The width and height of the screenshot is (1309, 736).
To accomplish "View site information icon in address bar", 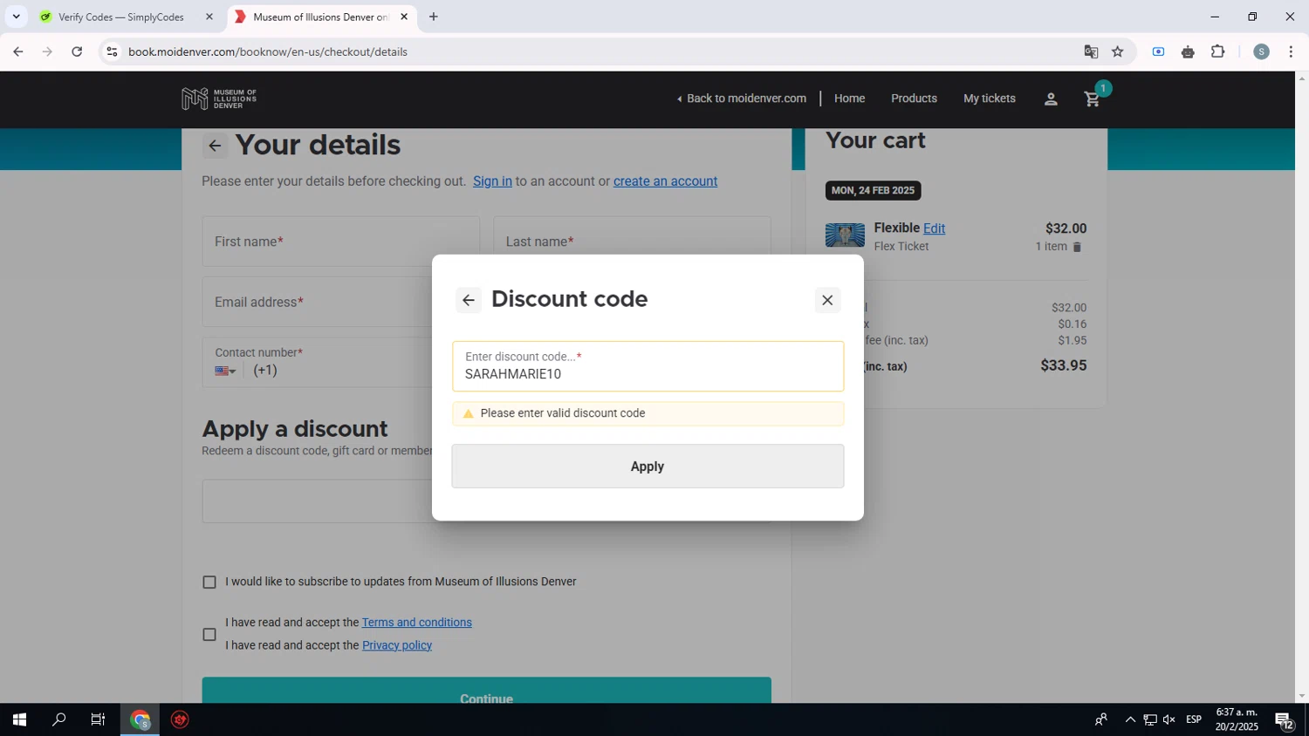I will click(x=112, y=51).
